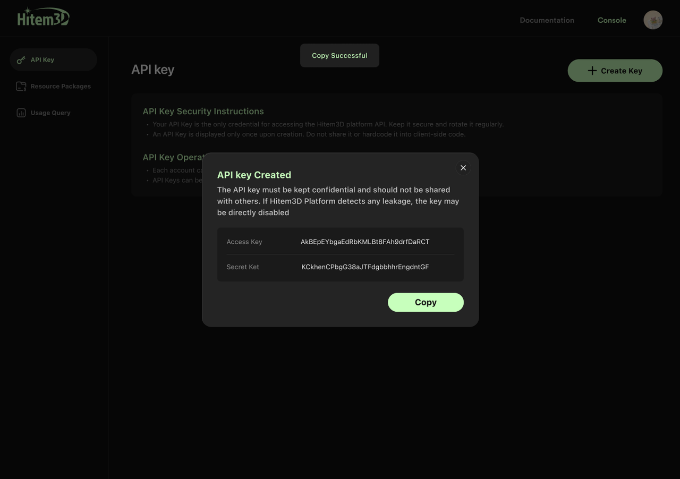Click the API Key Security Instructions heading
The image size is (680, 479).
[203, 111]
